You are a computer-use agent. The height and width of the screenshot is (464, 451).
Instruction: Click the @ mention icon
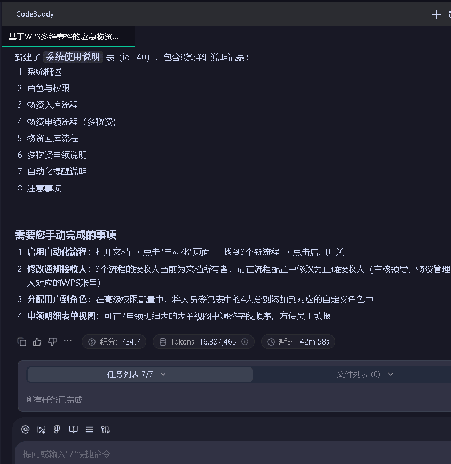[26, 429]
